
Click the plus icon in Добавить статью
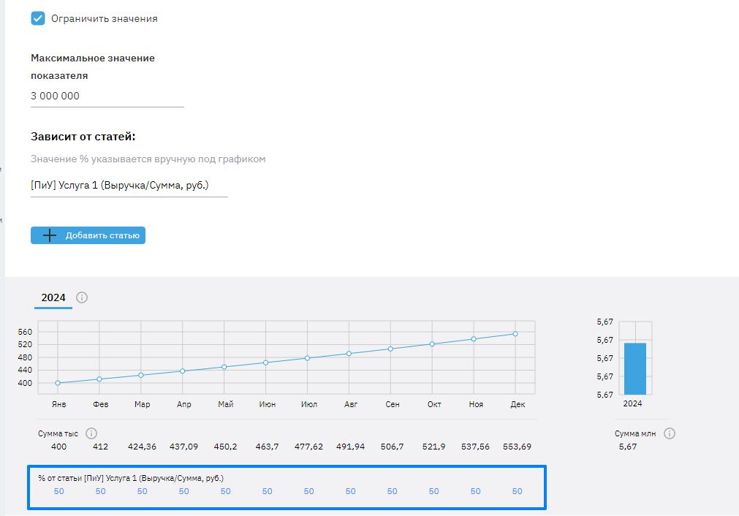click(50, 235)
